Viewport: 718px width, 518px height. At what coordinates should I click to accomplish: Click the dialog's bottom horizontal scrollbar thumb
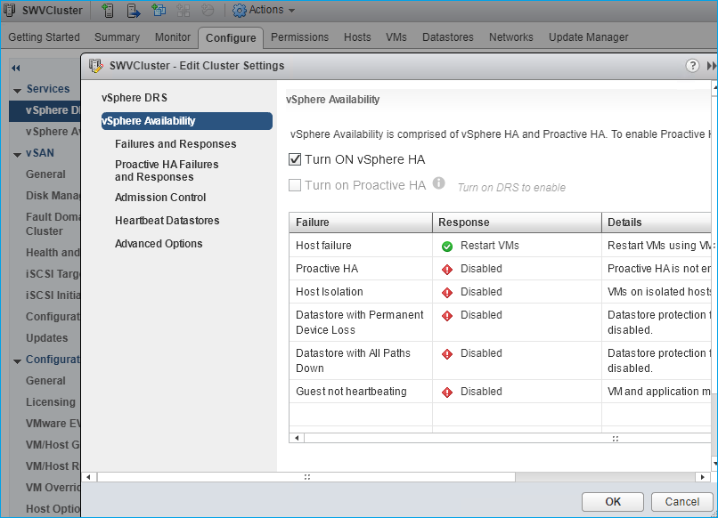point(306,477)
